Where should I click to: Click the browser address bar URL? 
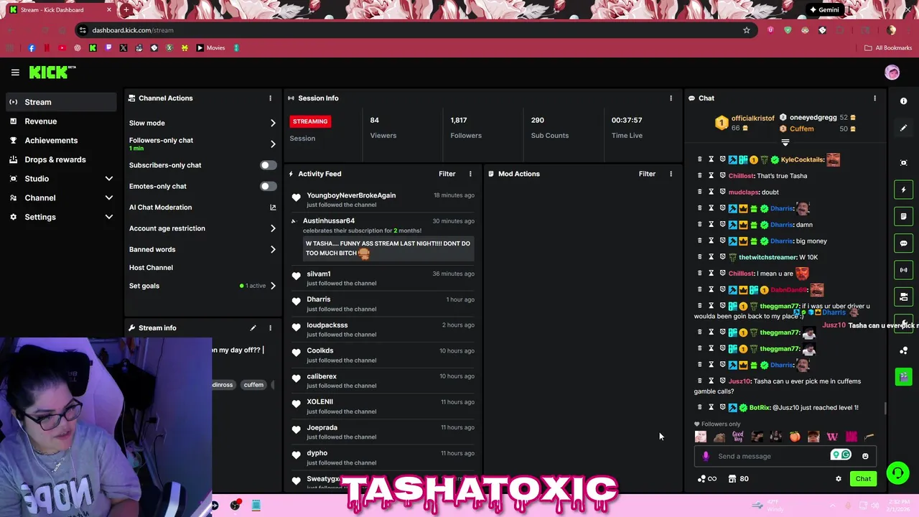click(x=133, y=30)
